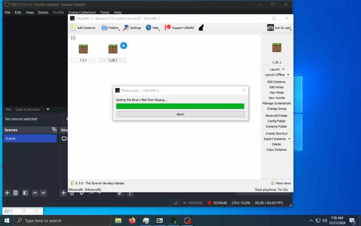This screenshot has width=361, height=226.
Task: Open the OBS Tools menu
Action: coord(105,12)
